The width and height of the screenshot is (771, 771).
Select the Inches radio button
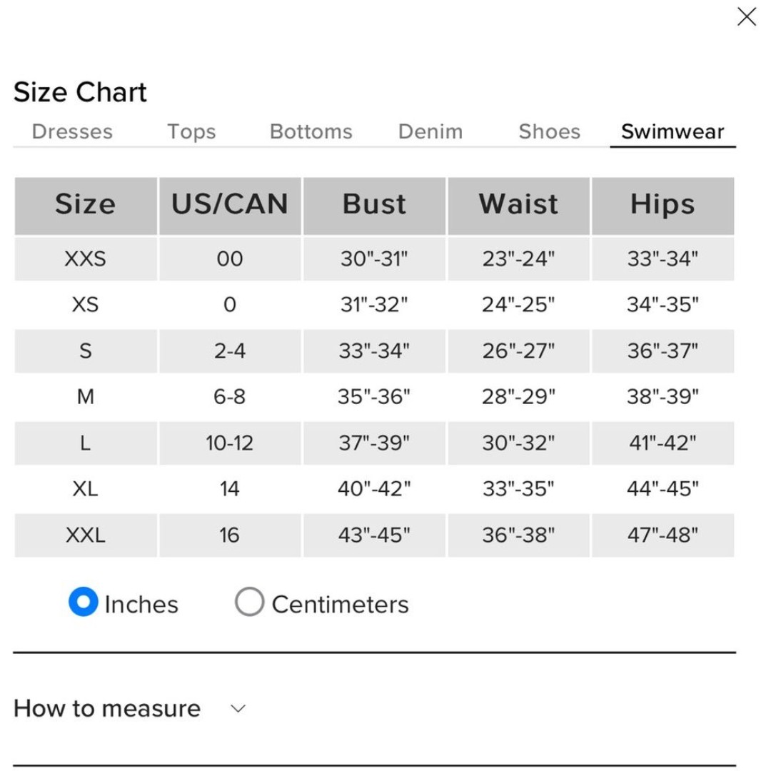pyautogui.click(x=83, y=601)
